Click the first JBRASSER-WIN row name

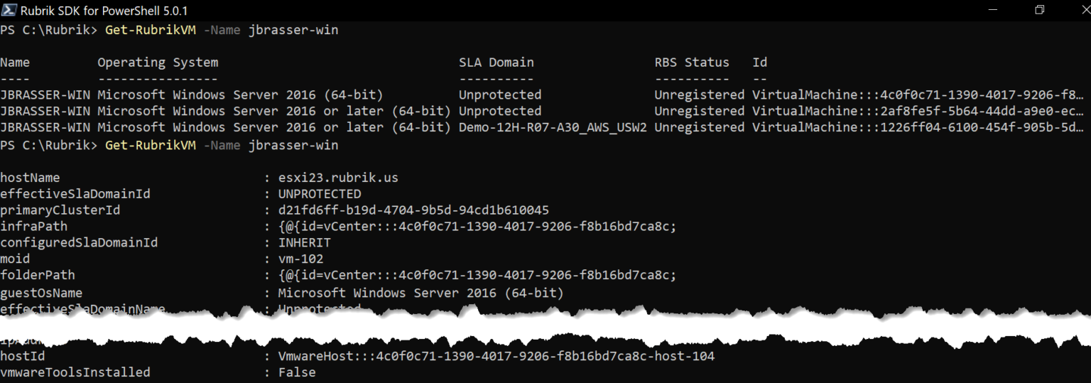pyautogui.click(x=45, y=95)
